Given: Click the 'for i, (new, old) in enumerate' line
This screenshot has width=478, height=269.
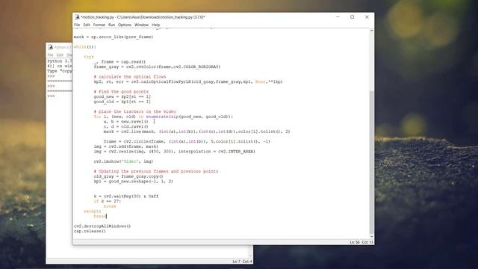Looking at the screenshot, I should 164,117.
